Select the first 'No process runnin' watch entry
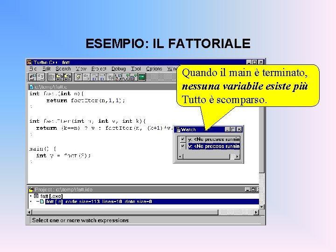 pyautogui.click(x=214, y=139)
